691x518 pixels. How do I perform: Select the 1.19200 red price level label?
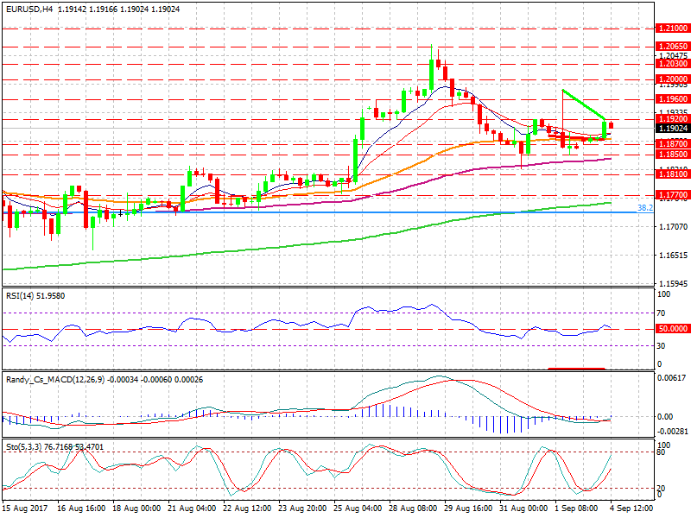click(x=673, y=119)
